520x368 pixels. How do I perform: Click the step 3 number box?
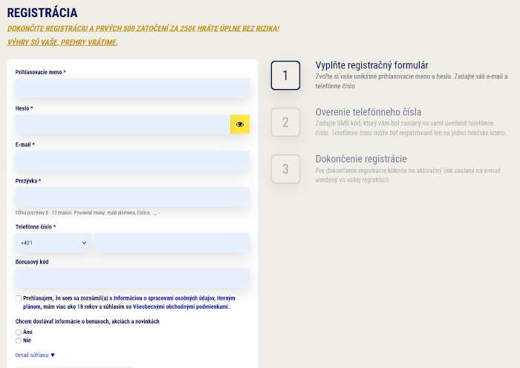tap(285, 169)
